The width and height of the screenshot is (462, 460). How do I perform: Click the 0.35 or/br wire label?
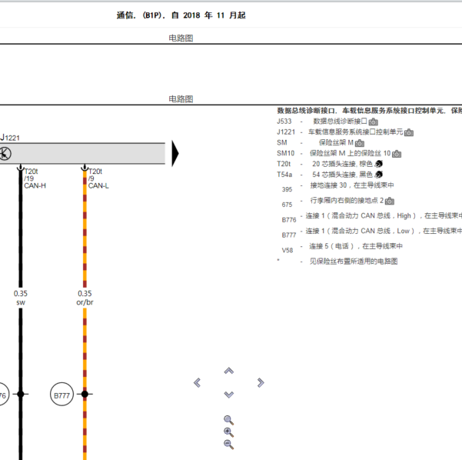85,298
